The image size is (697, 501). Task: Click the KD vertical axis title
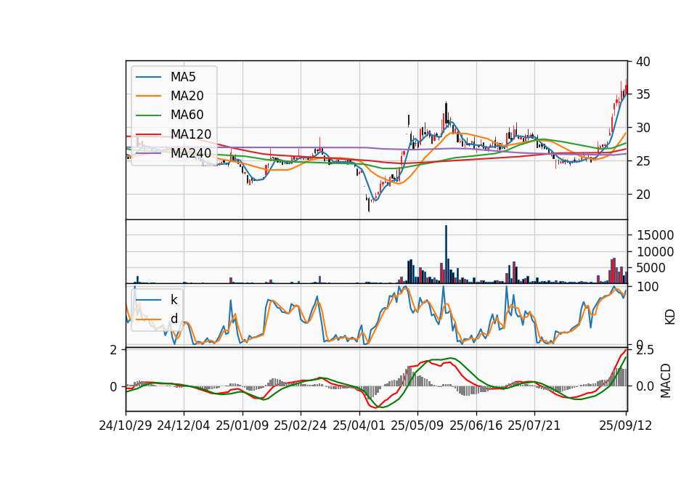coord(670,317)
